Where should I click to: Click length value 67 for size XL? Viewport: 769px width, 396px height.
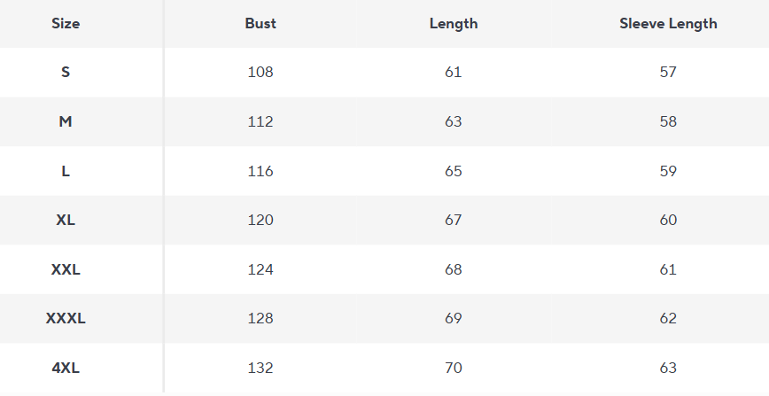454,220
